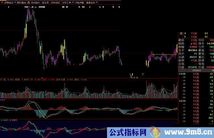This screenshot has height=138, width=214.
Task: Toggle the lock icon beside 图形叠加
Action: [29, 3]
